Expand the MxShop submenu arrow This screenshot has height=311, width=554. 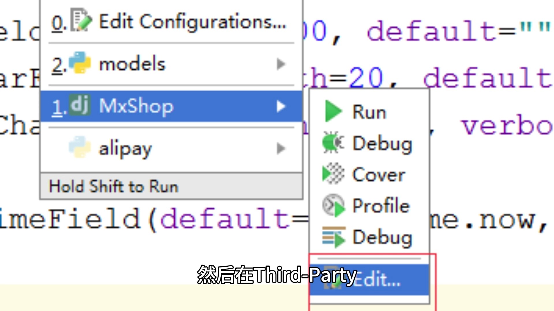tap(281, 106)
